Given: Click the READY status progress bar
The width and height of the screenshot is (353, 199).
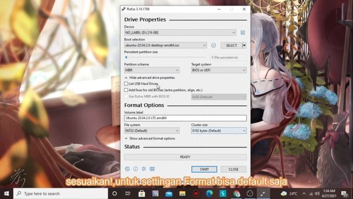Looking at the screenshot, I should (185, 157).
